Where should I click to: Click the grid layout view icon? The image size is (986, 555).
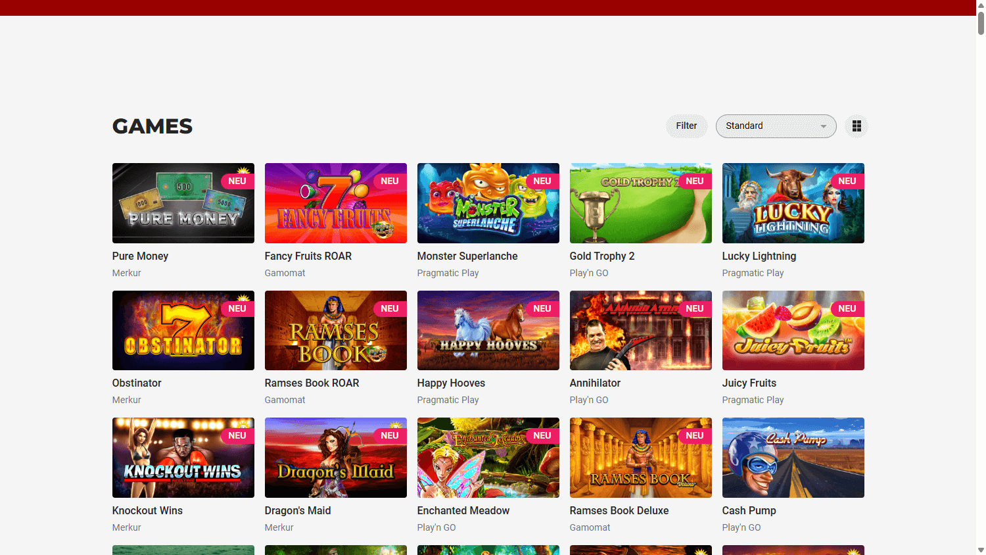[856, 126]
